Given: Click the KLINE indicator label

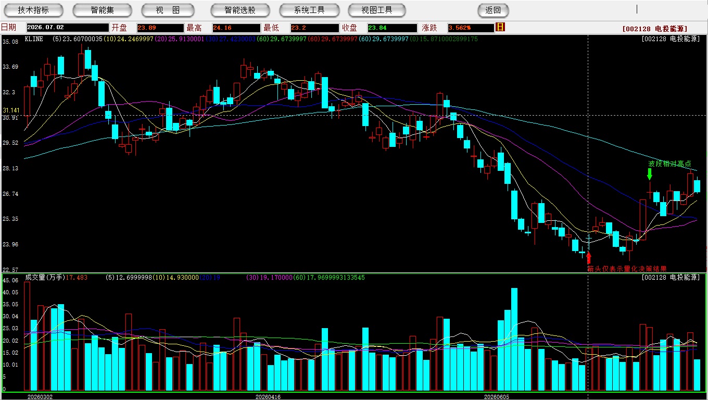Looking at the screenshot, I should 35,39.
